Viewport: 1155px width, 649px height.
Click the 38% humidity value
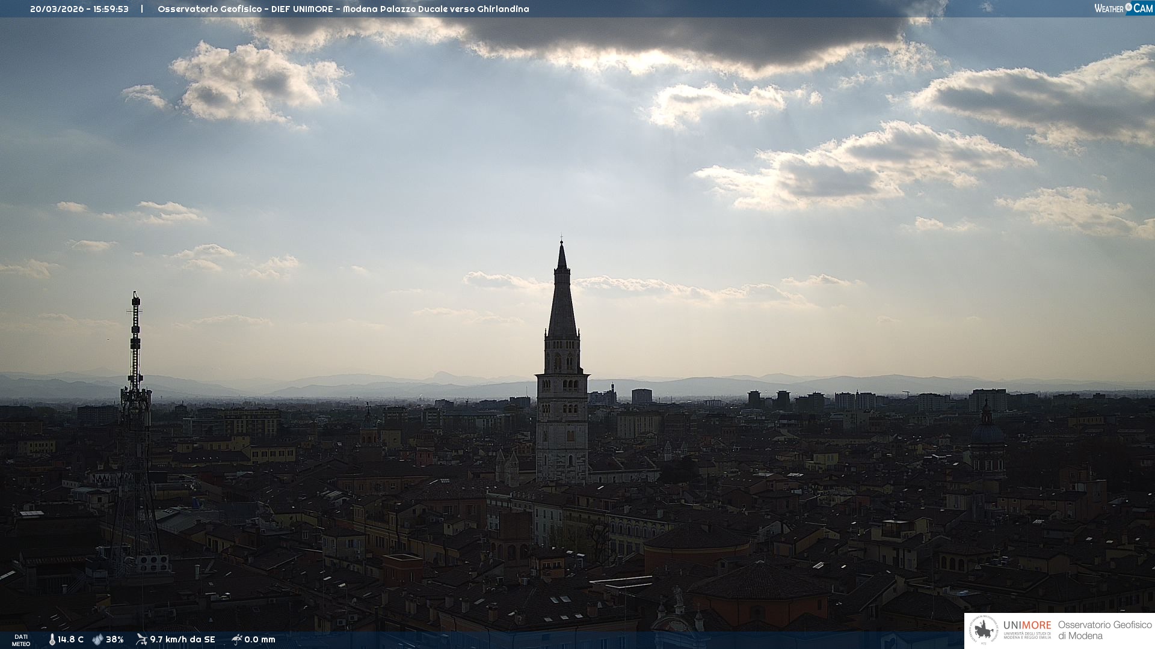click(115, 639)
